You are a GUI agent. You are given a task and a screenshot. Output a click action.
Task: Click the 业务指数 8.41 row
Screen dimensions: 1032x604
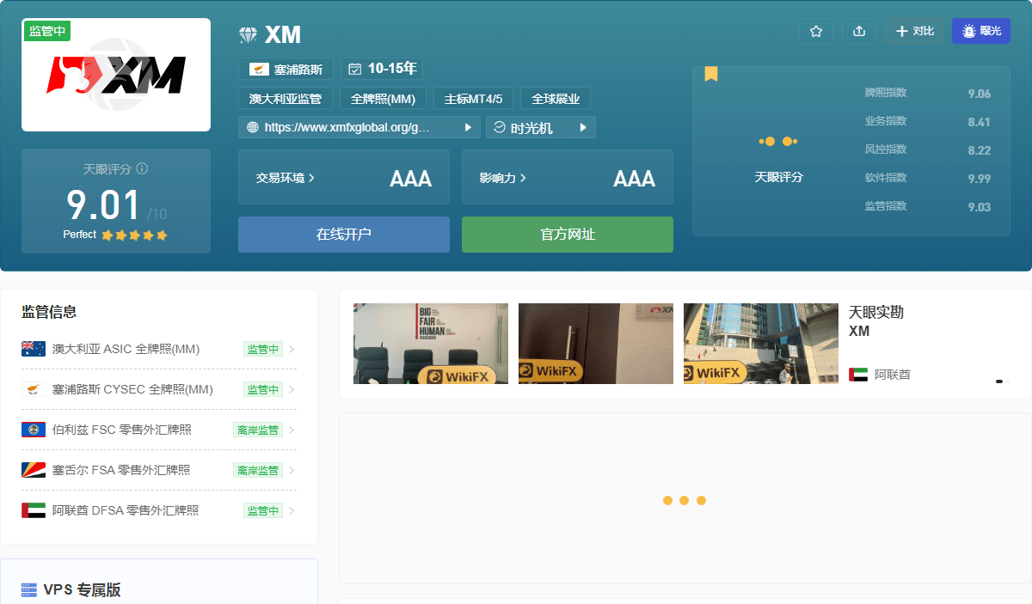point(928,122)
